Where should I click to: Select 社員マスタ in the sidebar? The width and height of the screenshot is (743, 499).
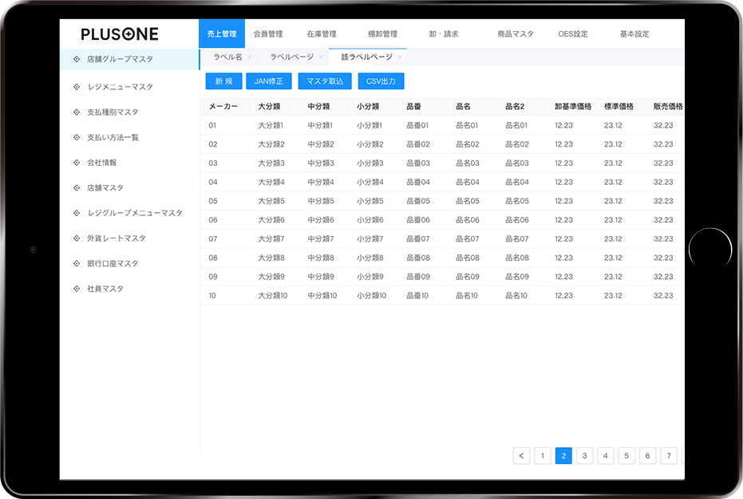coord(105,289)
